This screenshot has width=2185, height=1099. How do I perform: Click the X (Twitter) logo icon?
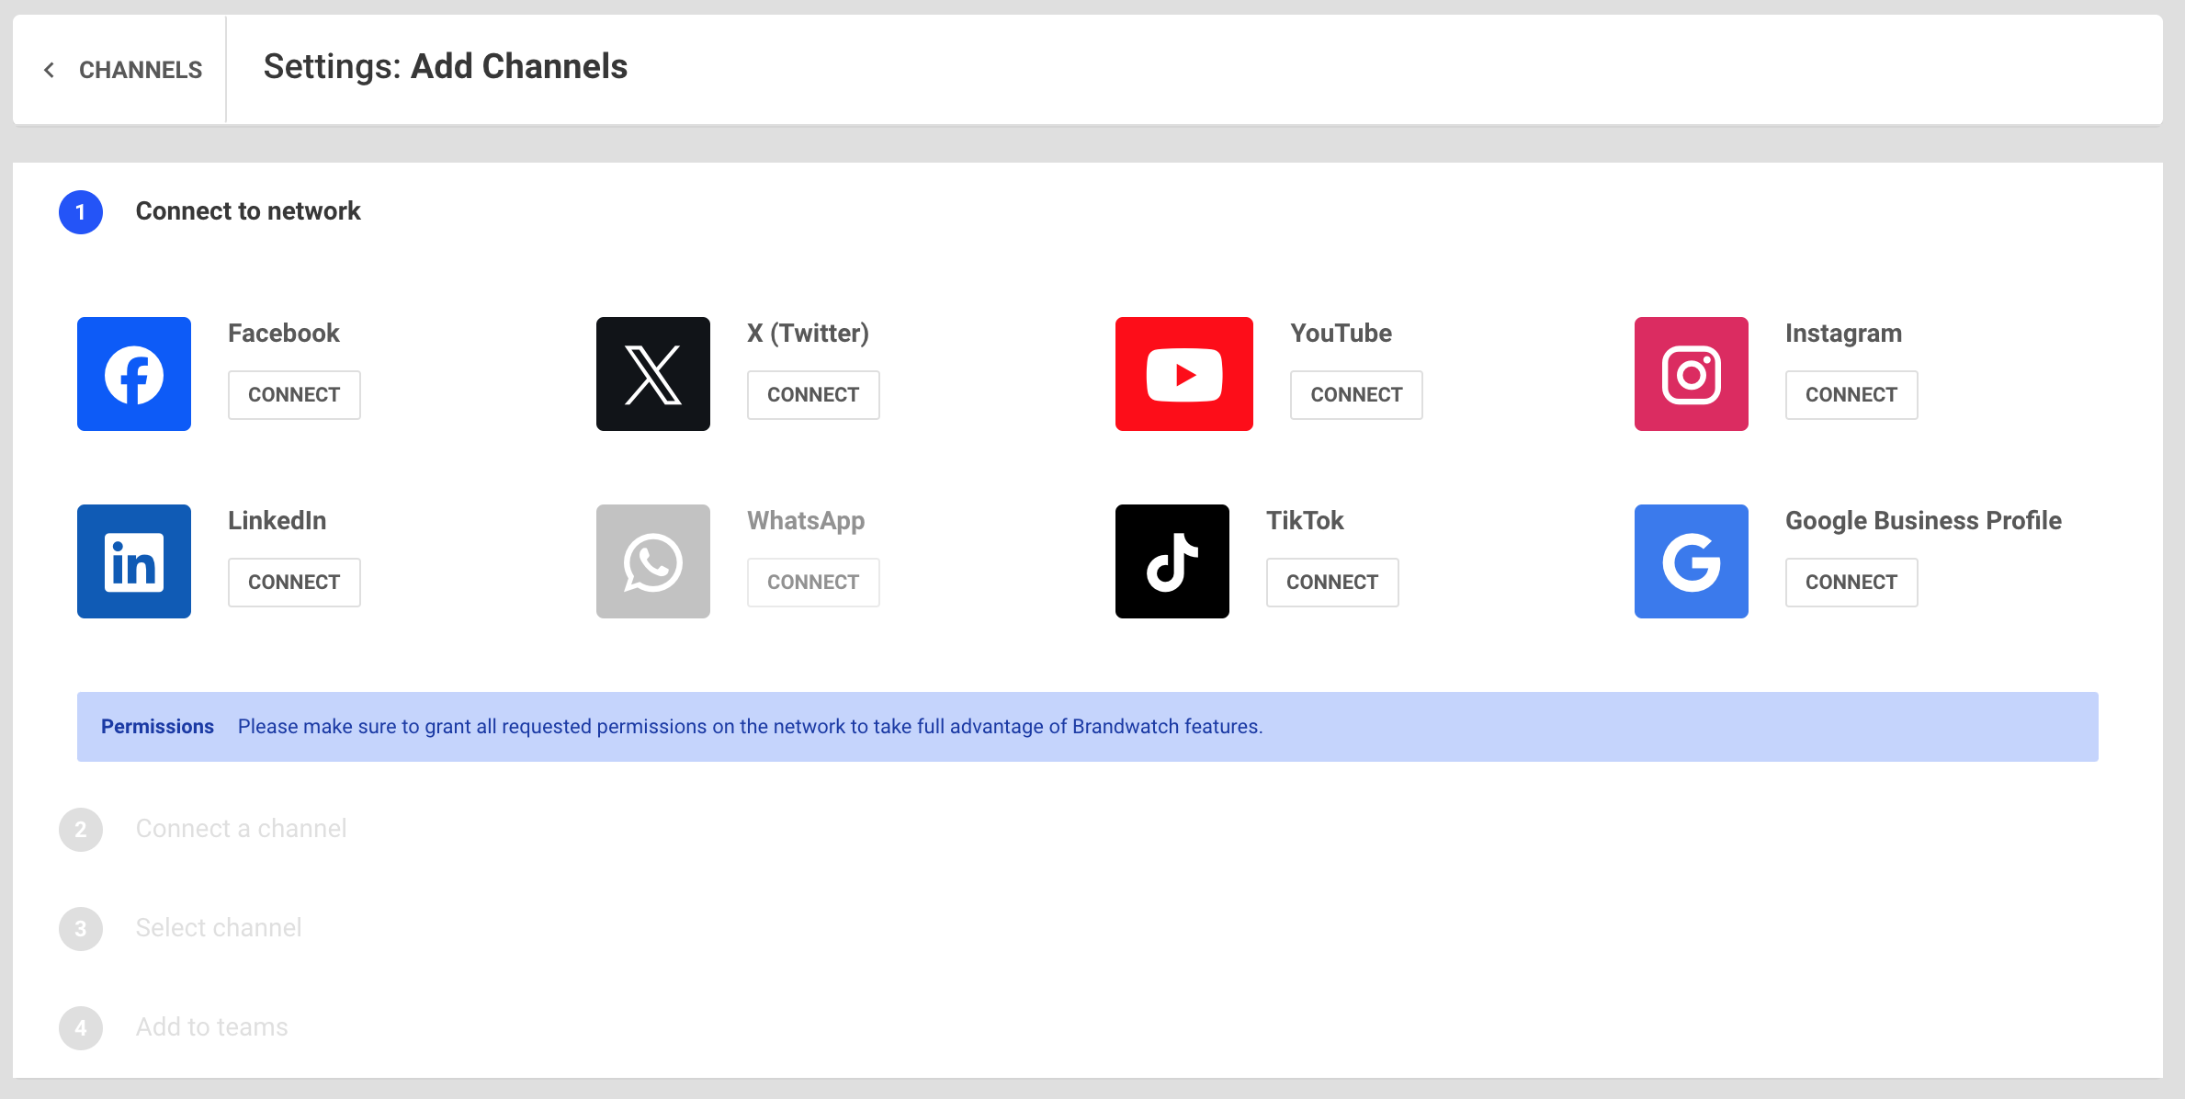[x=653, y=374]
